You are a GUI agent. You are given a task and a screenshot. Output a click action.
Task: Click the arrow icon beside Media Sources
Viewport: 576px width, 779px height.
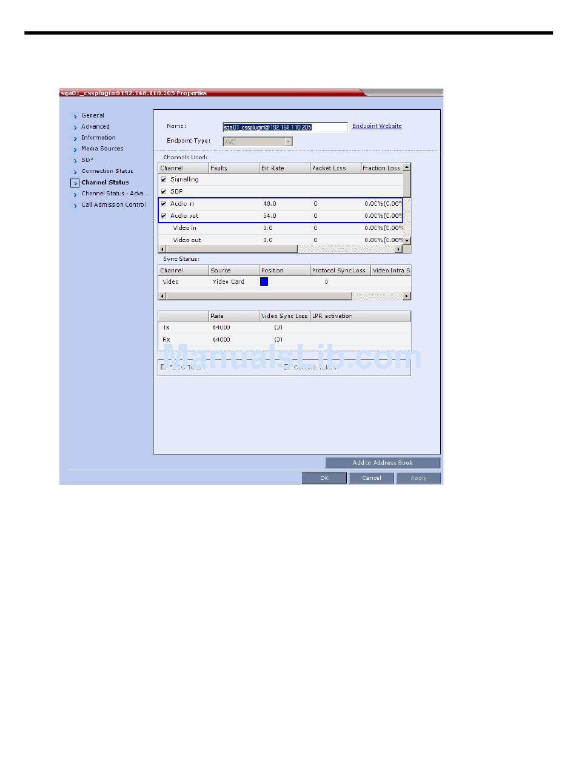pos(75,149)
